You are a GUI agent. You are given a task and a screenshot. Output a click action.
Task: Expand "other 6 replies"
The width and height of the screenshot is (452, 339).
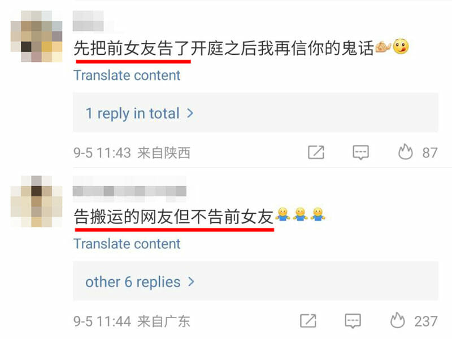[x=255, y=281]
